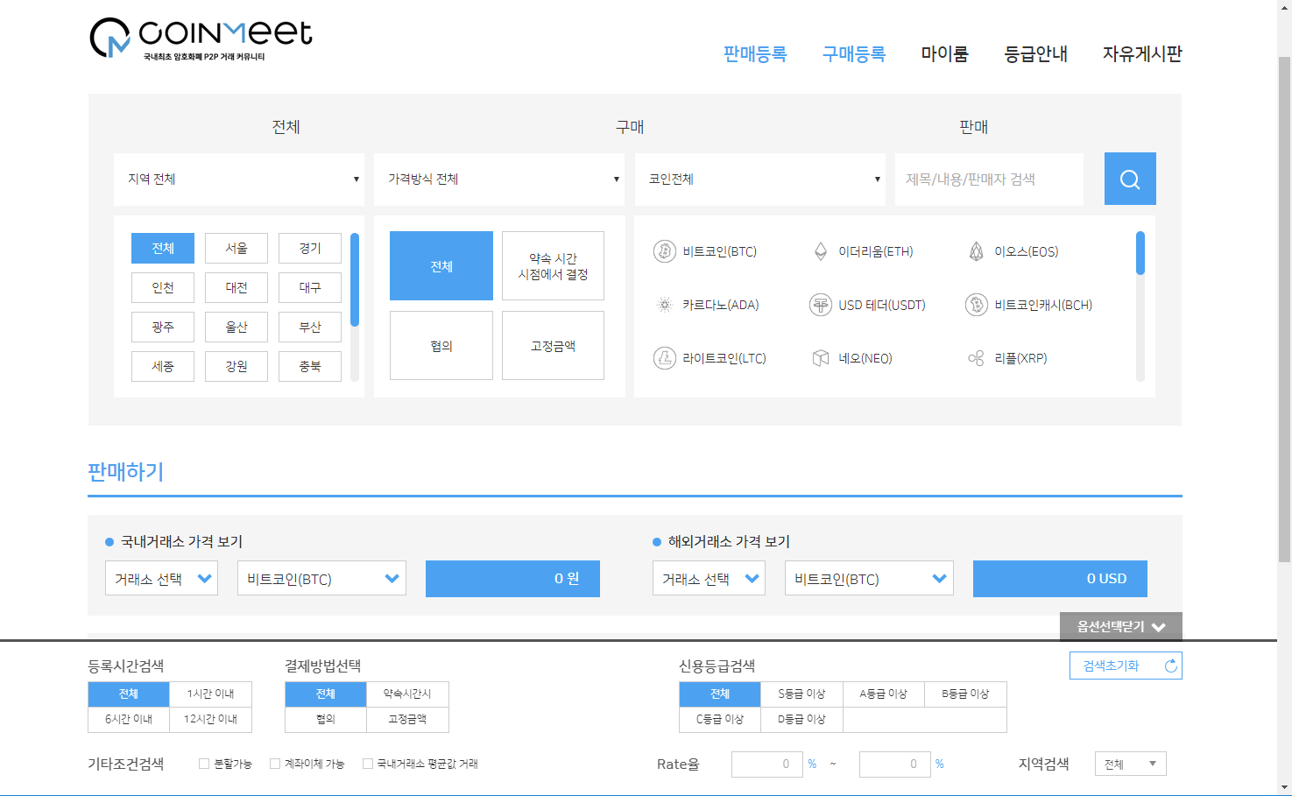Click the Bitcoin (BTC) coin icon
The height and width of the screenshot is (796, 1292).
pos(665,251)
